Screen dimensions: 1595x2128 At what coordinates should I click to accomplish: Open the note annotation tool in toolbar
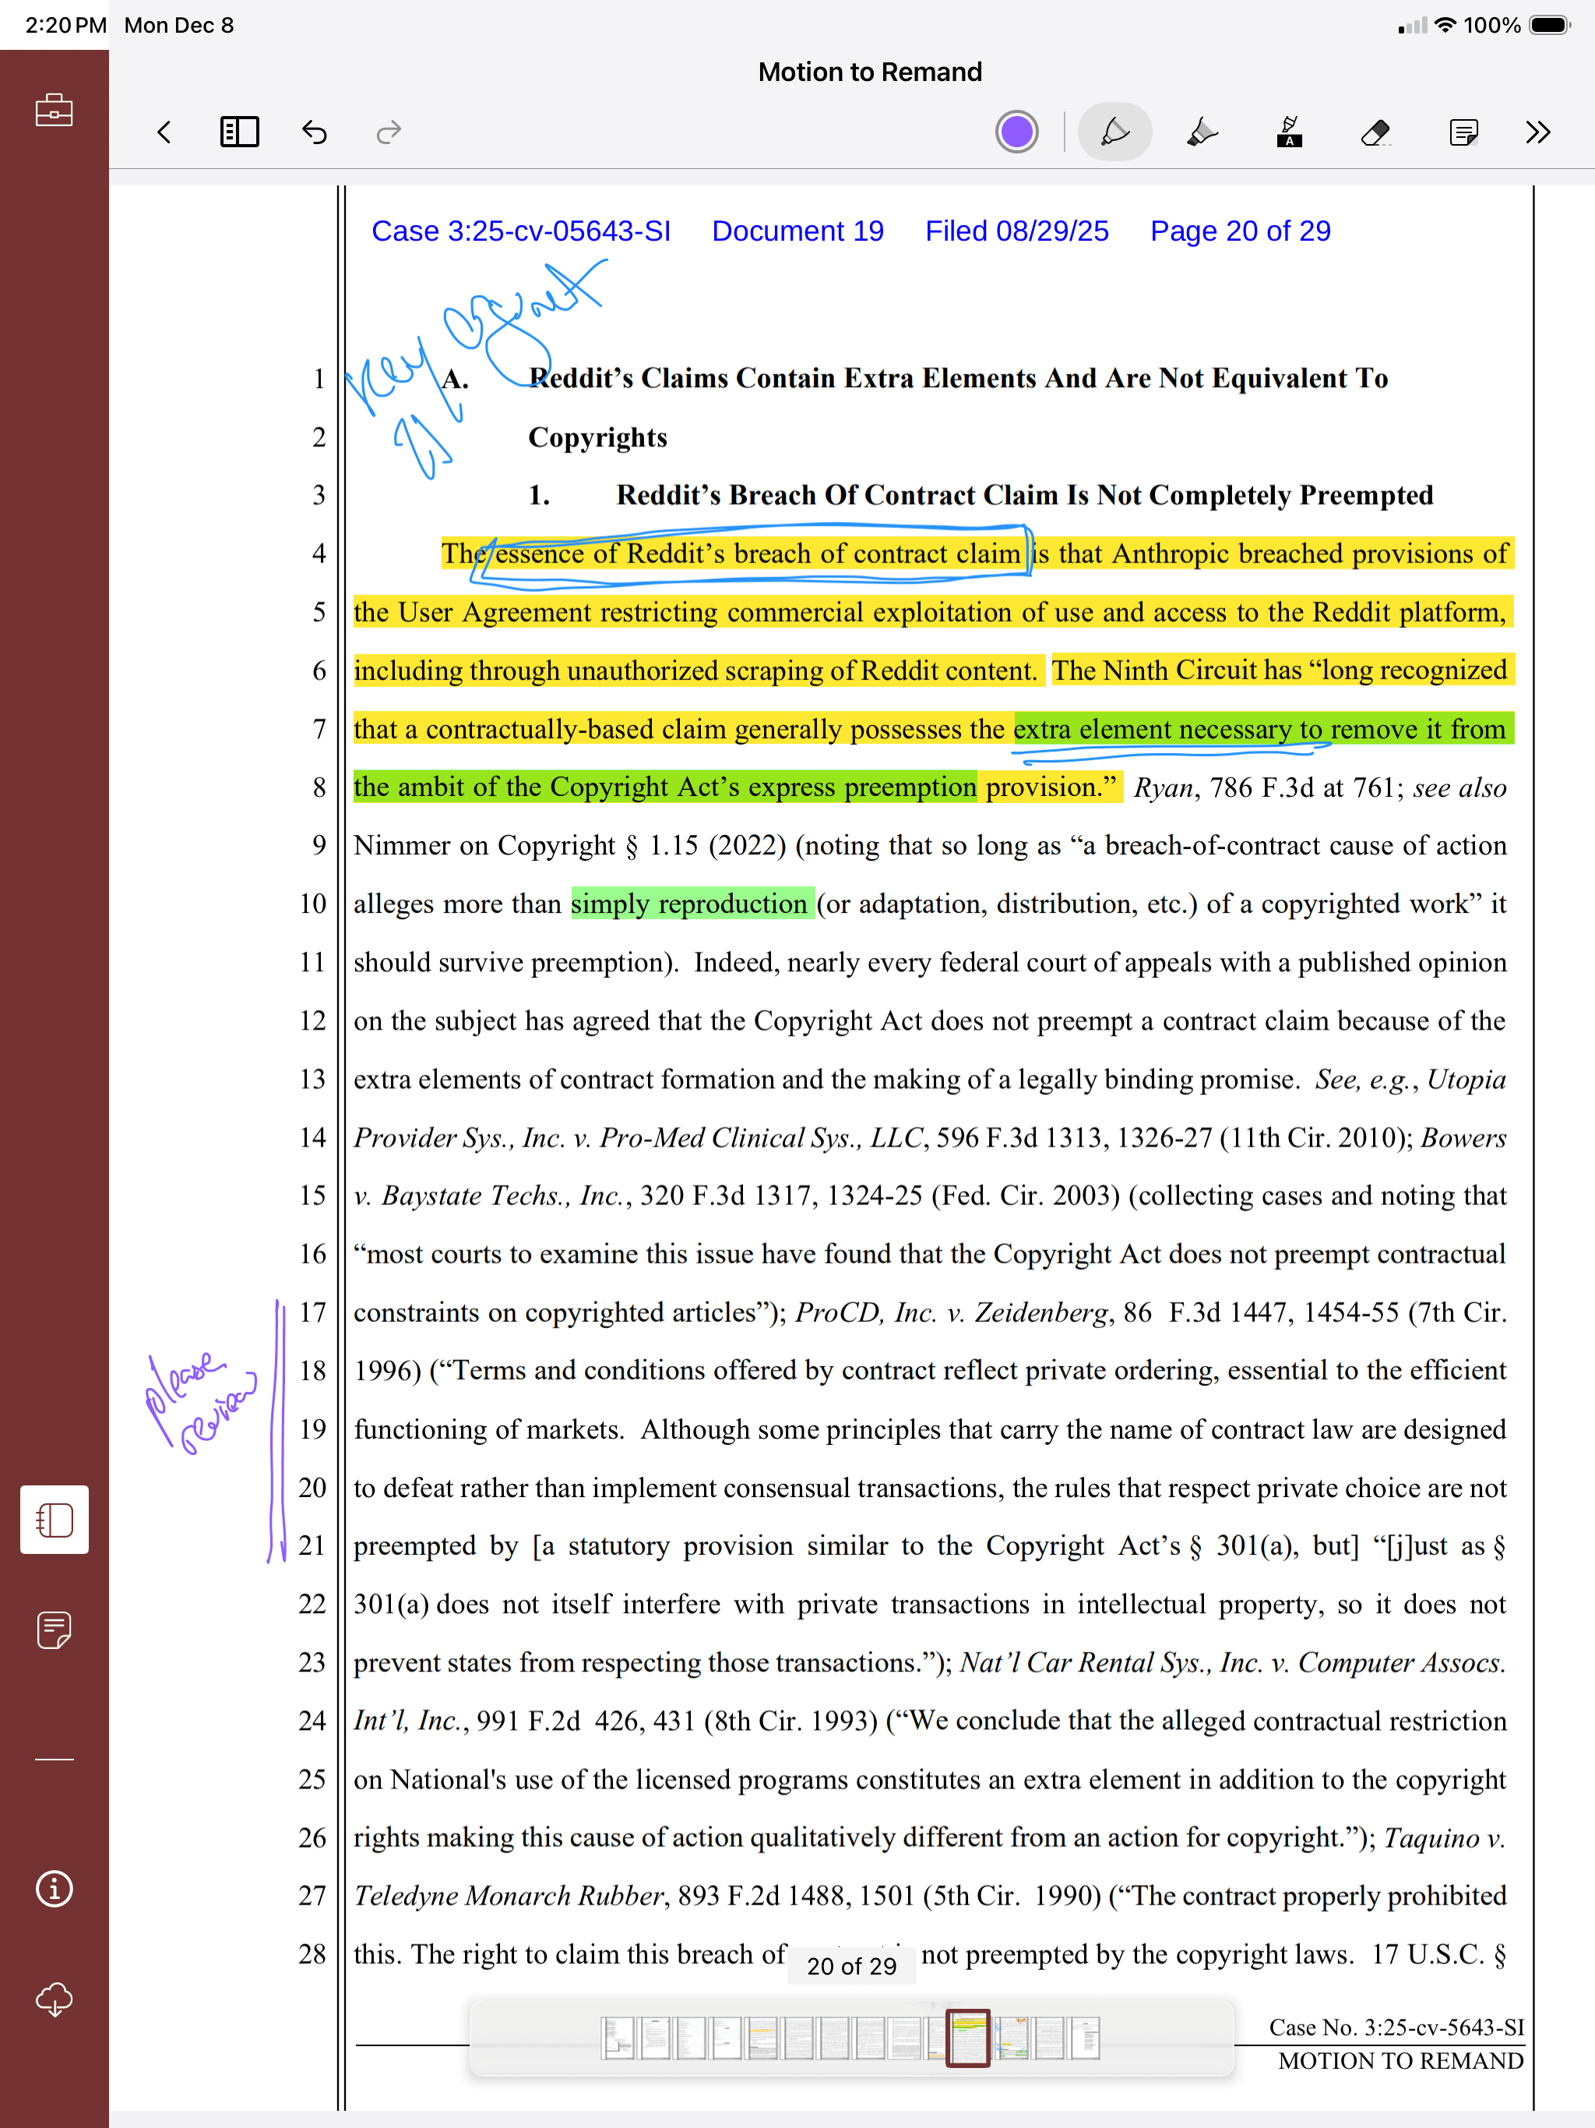1463,132
